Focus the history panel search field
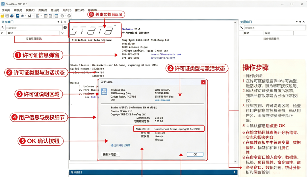The image size is (307, 177). pyautogui.click(x=34, y=28)
